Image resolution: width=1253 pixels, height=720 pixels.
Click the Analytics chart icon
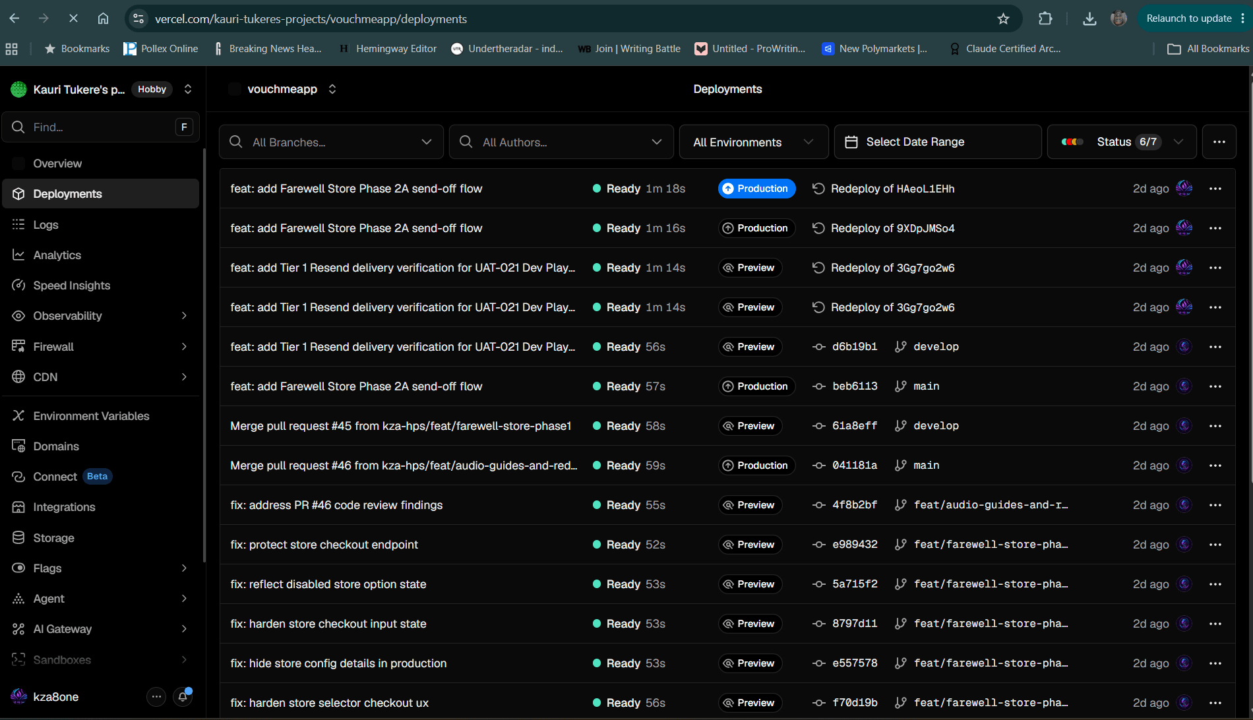(x=18, y=255)
